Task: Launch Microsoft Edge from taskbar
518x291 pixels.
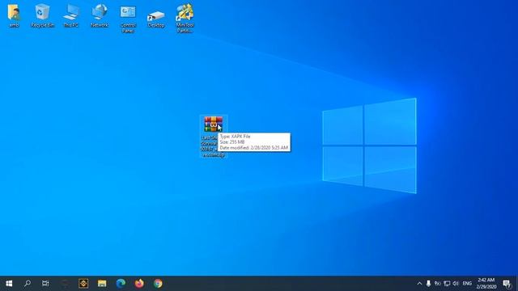Action: pos(121,284)
